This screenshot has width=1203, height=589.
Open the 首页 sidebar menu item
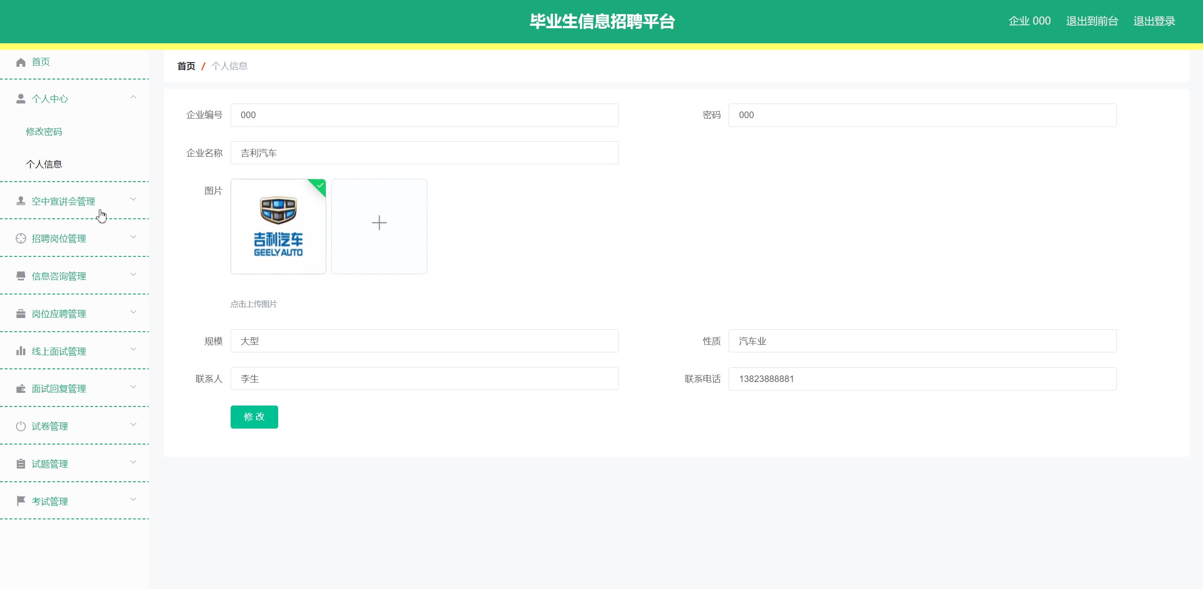tap(74, 62)
